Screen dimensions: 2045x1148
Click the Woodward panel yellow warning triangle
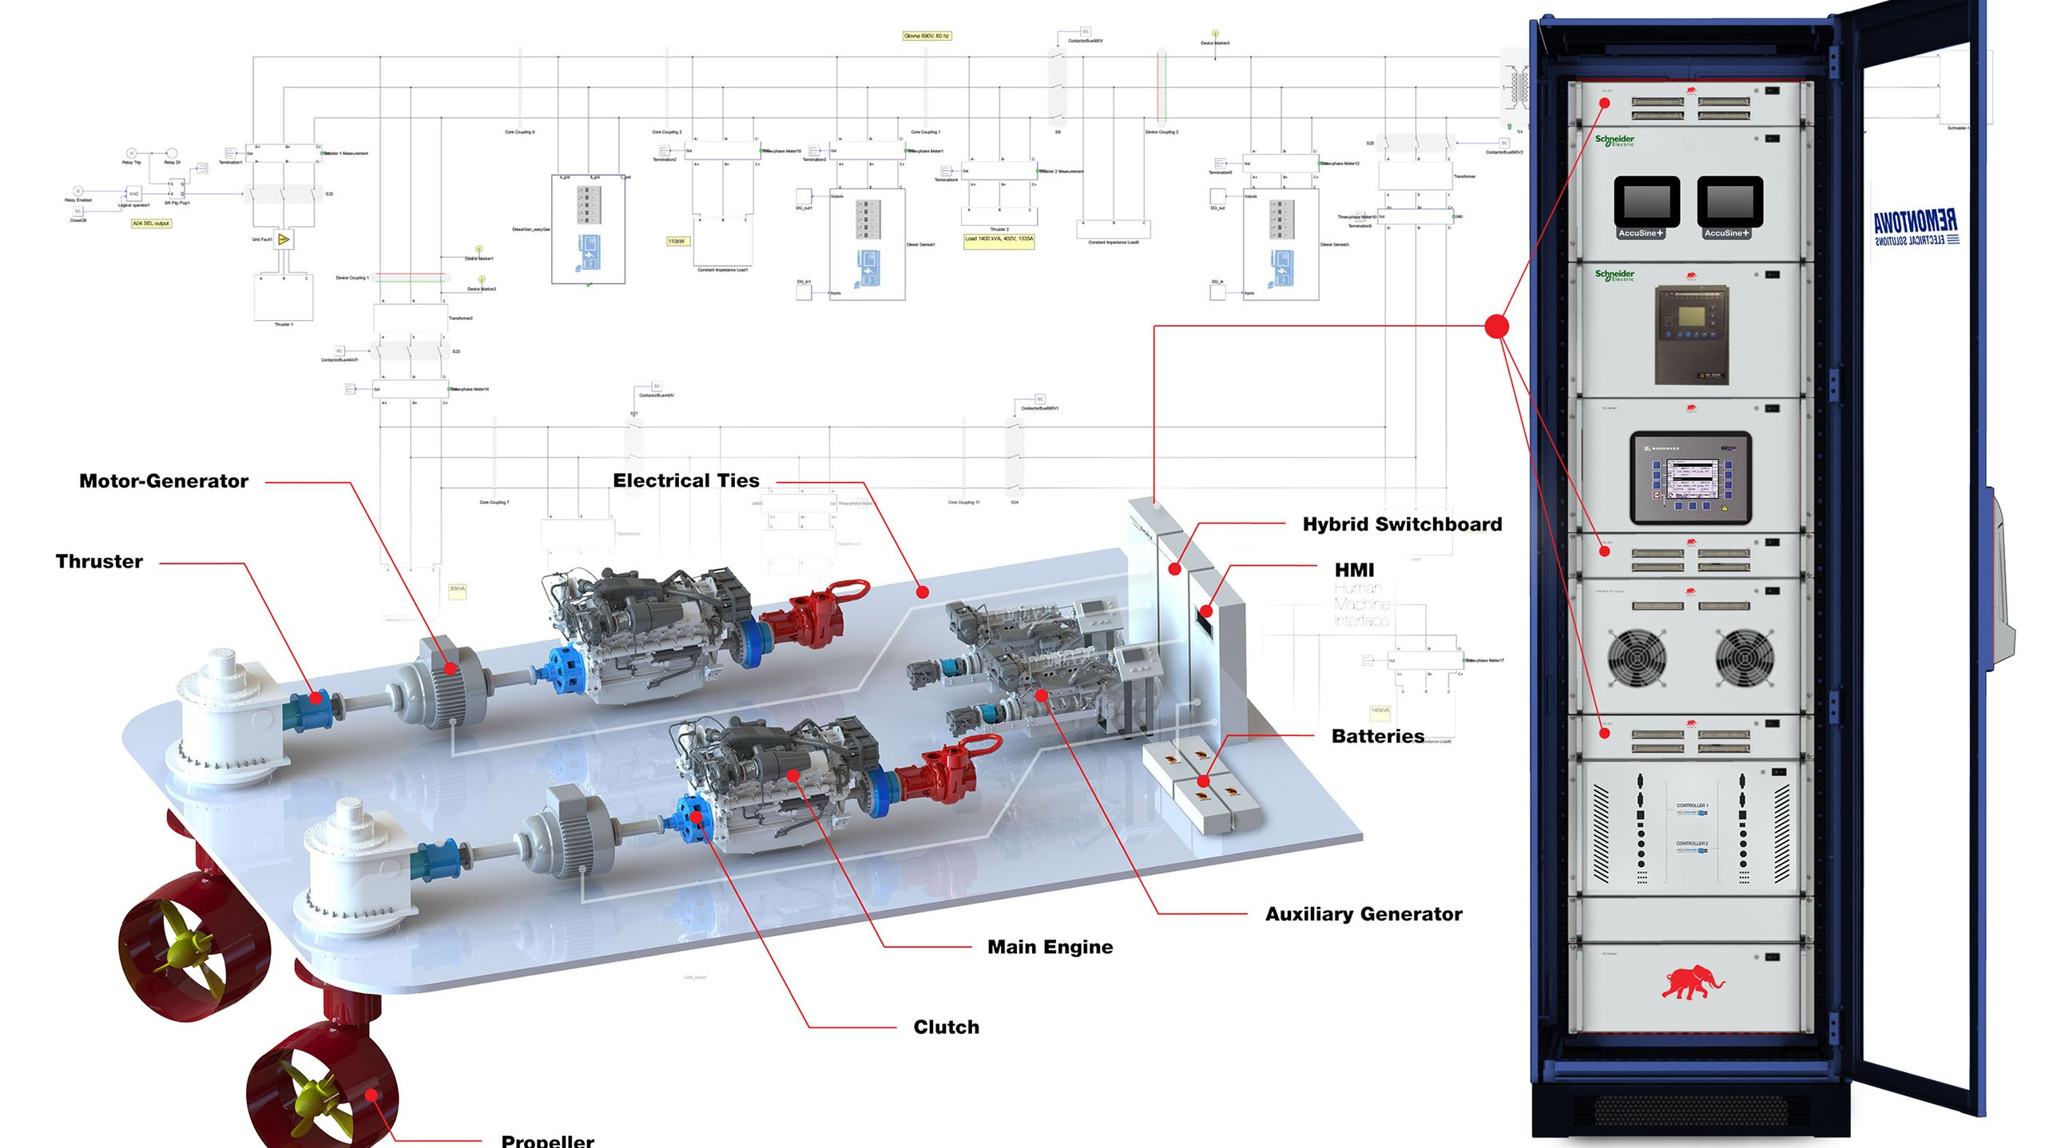pos(1724,508)
